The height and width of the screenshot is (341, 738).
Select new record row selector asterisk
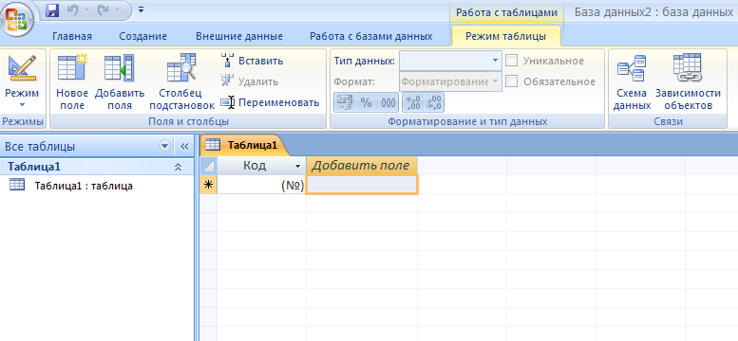[208, 185]
